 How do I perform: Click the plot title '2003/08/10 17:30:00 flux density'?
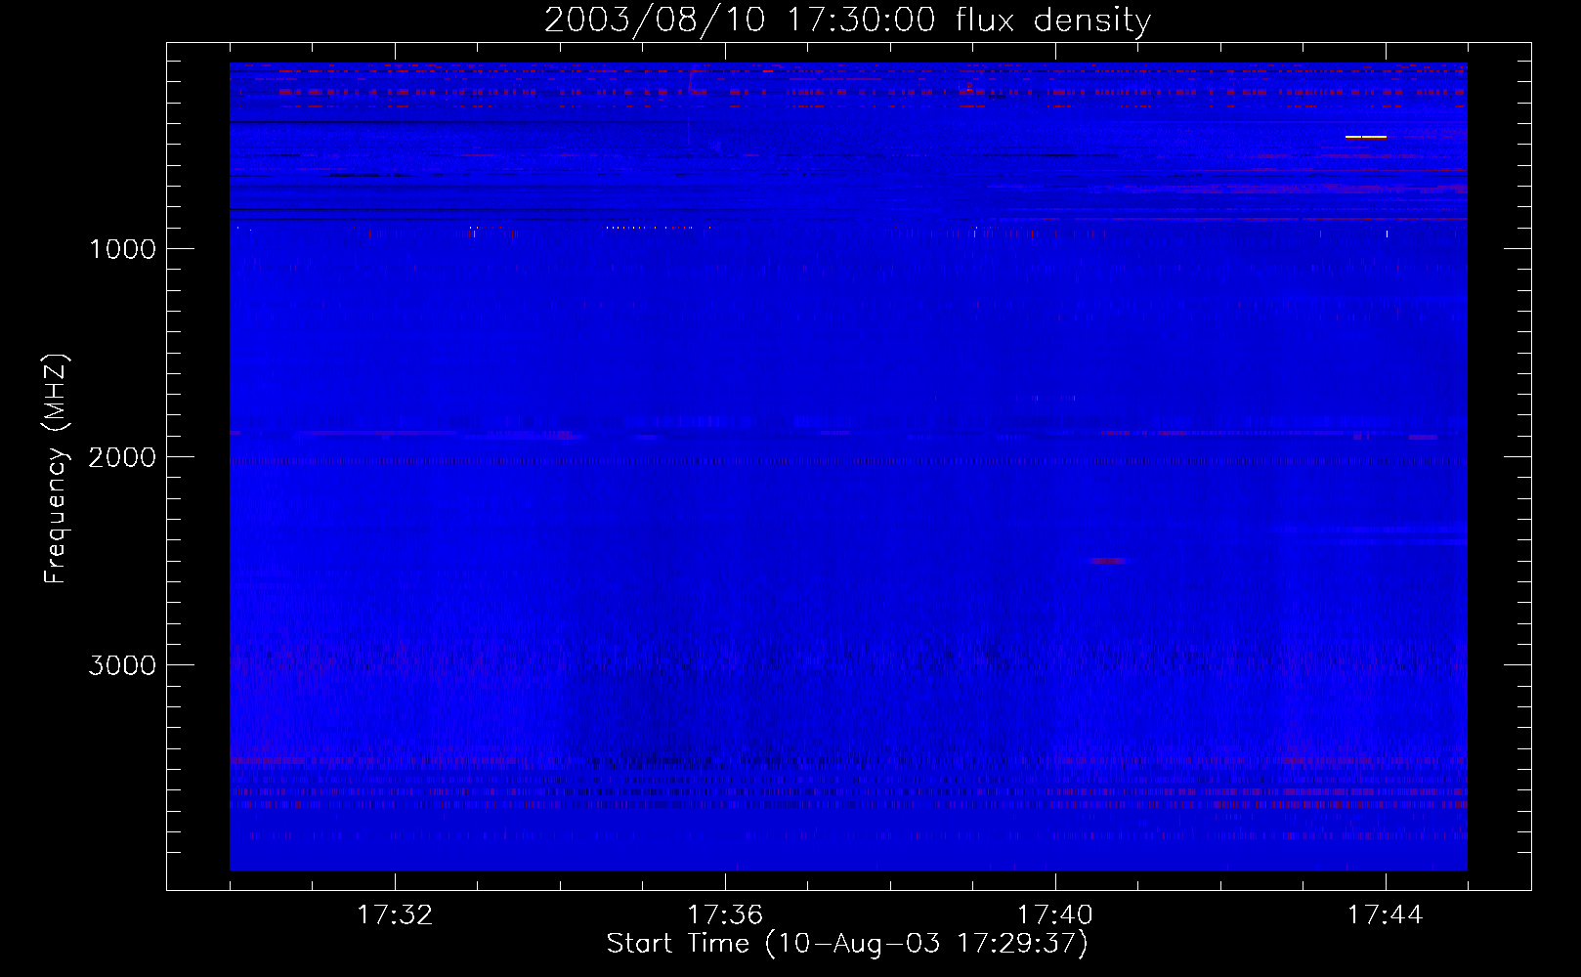pos(847,20)
